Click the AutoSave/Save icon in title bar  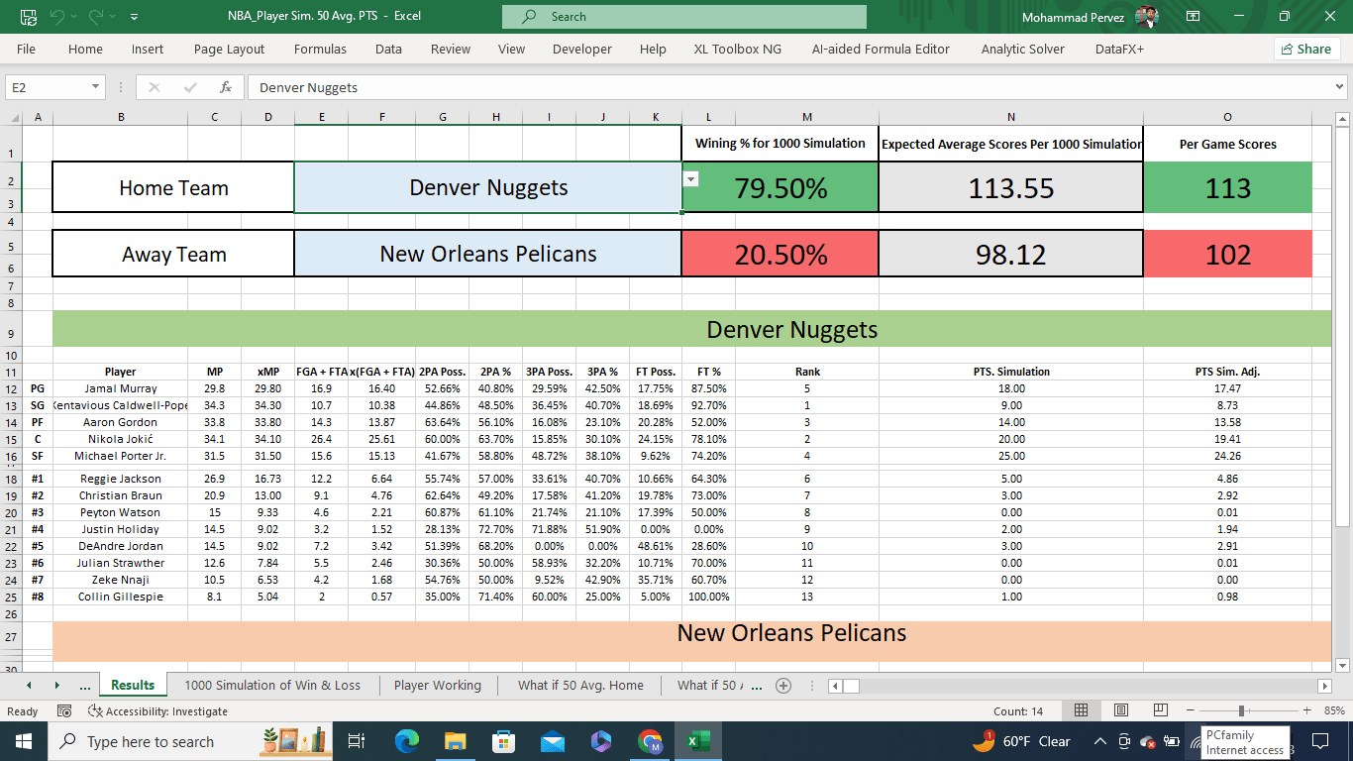29,17
